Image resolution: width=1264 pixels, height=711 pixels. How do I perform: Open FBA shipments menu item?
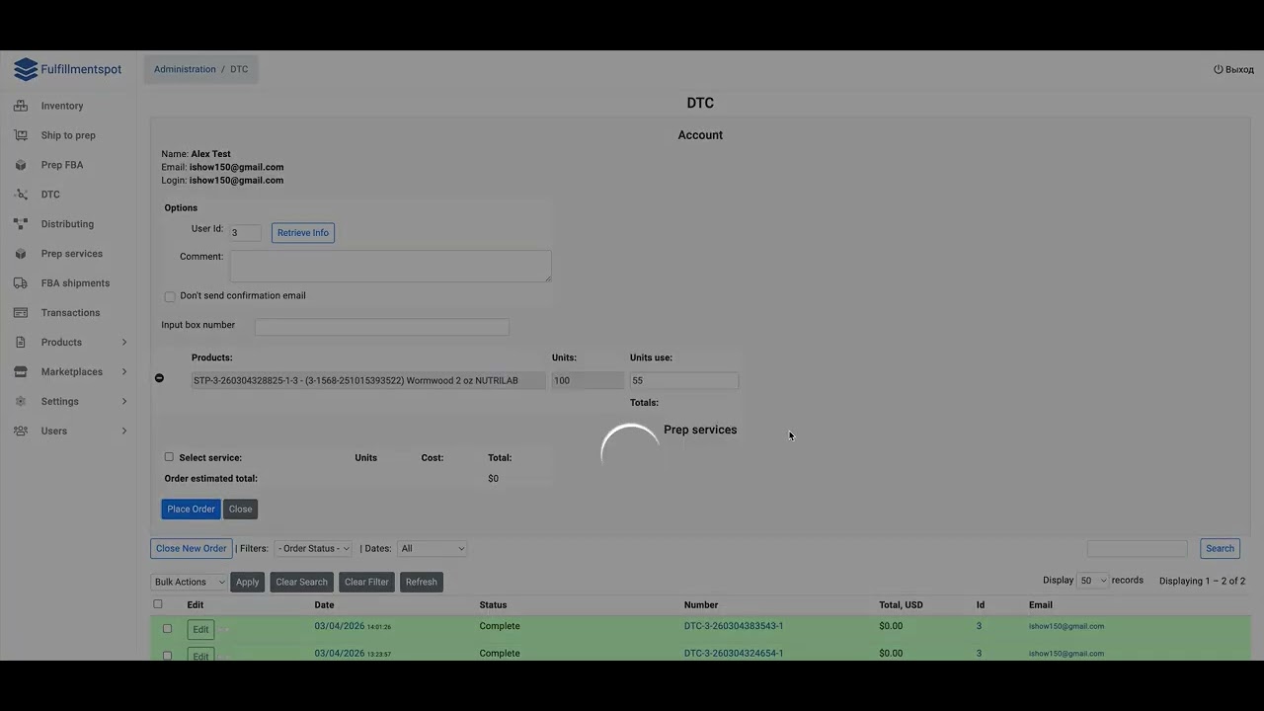coord(75,283)
